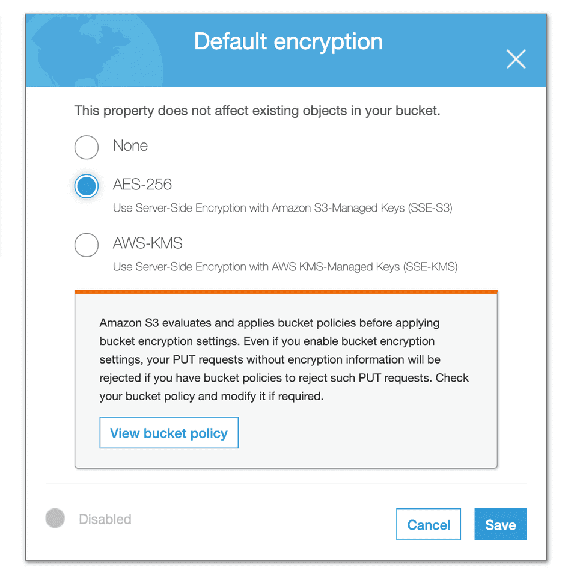The width and height of the screenshot is (577, 580).
Task: Select the None encryption radio button
Action: click(x=87, y=147)
